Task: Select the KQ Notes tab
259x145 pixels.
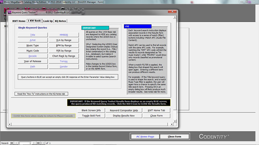Action: 60,21
